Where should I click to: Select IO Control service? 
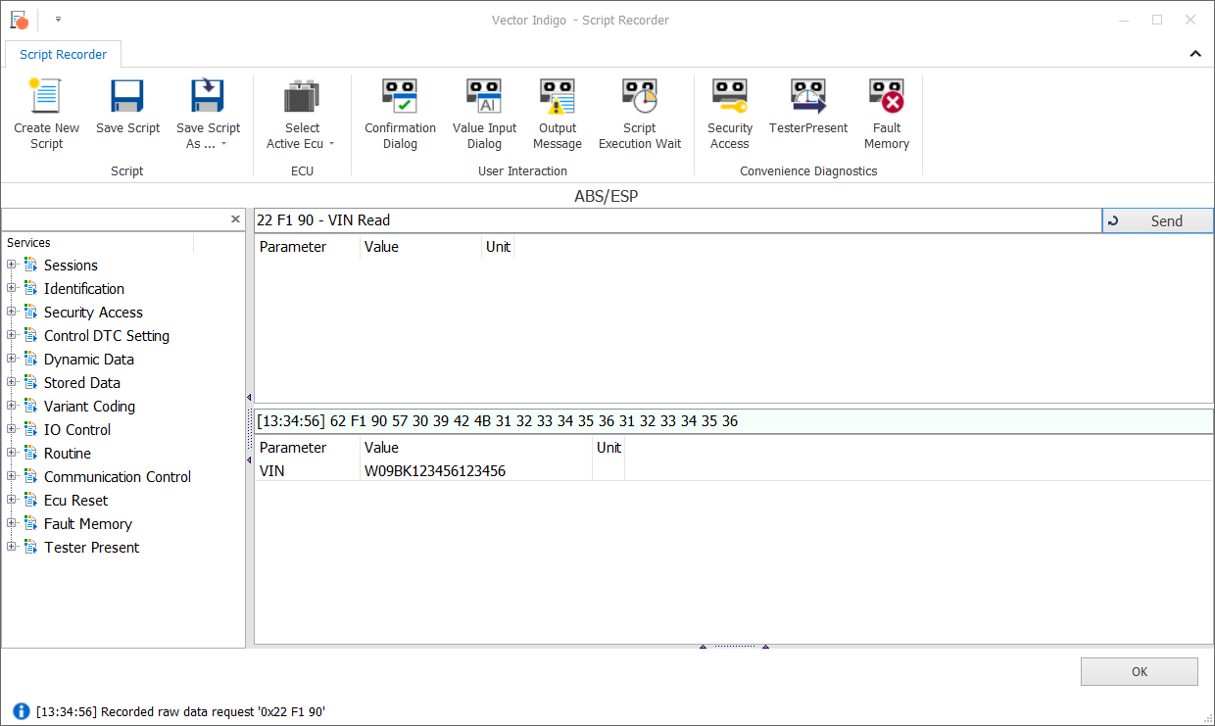click(77, 430)
